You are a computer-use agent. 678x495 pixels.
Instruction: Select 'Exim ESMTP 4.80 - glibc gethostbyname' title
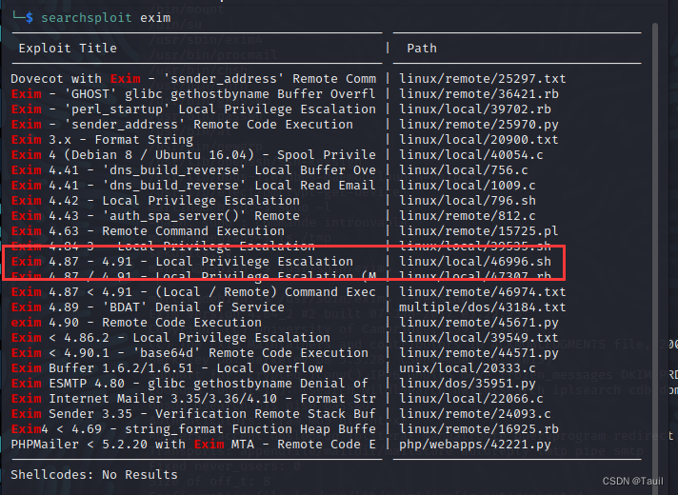[189, 384]
